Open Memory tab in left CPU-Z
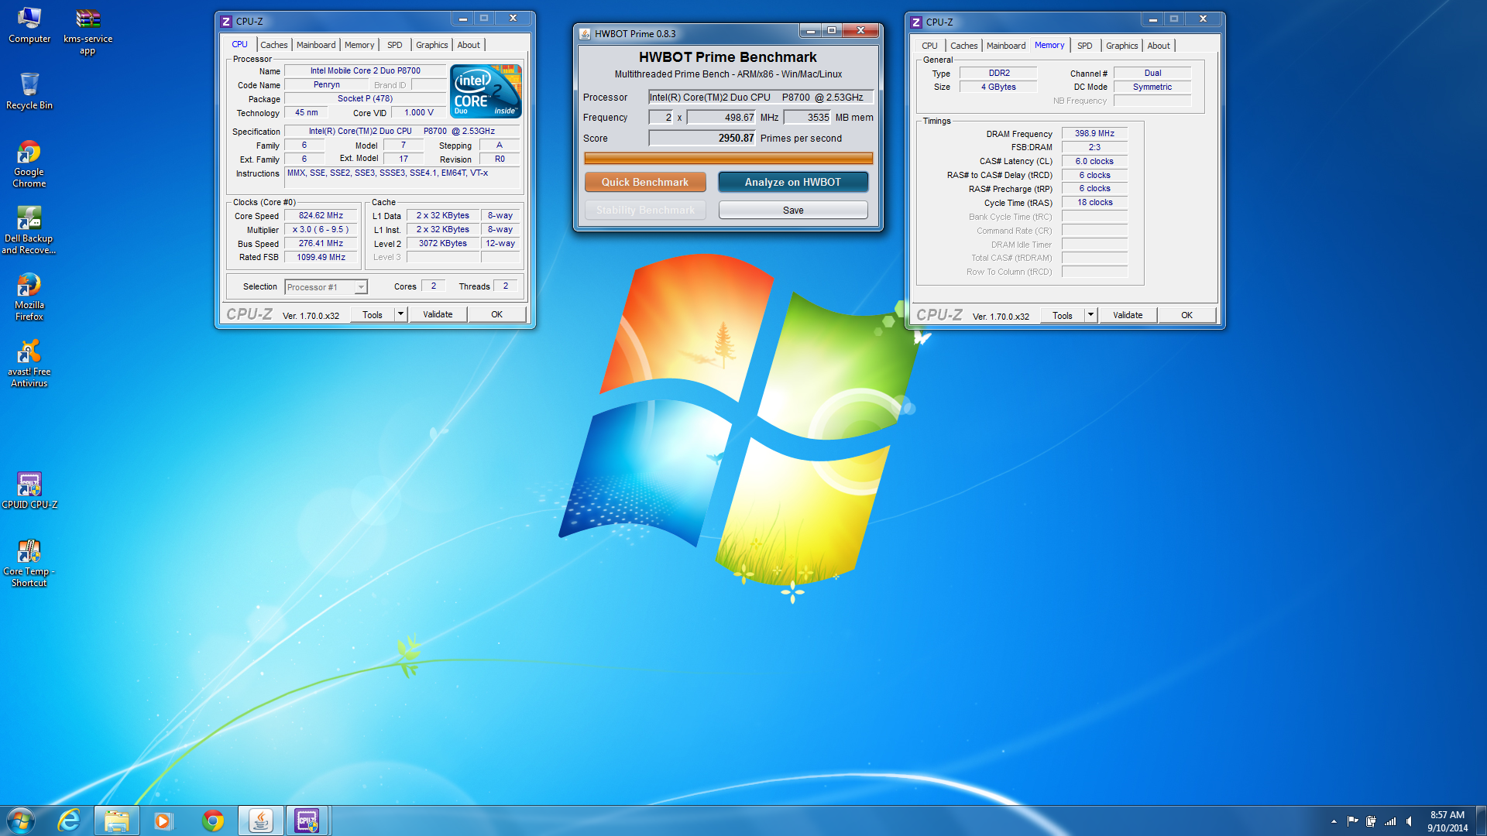This screenshot has width=1487, height=836. (359, 45)
